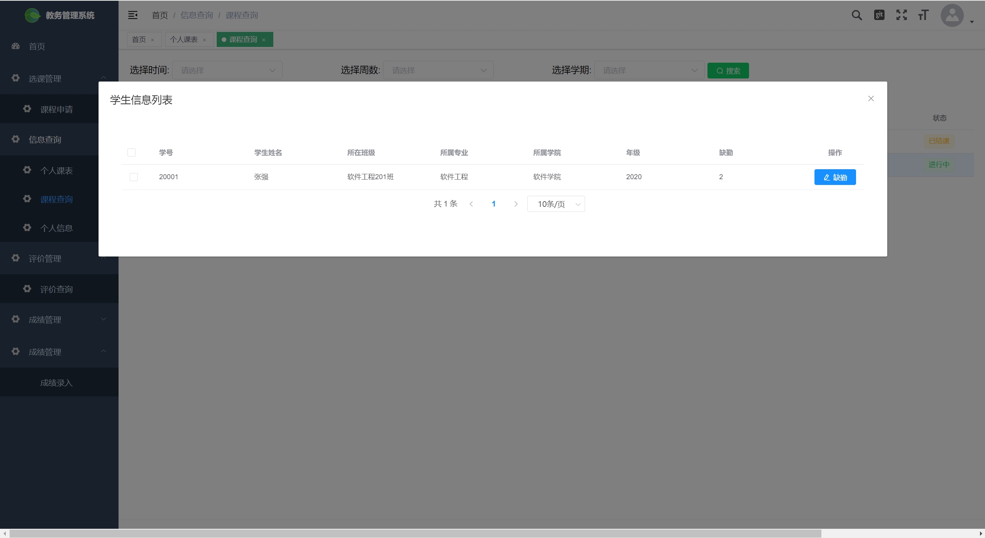Check the checkbox for student 20001

[134, 177]
